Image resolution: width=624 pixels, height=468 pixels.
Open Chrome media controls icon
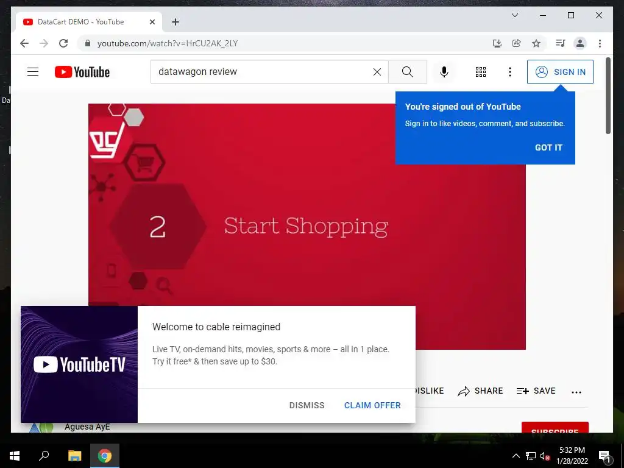tap(561, 43)
